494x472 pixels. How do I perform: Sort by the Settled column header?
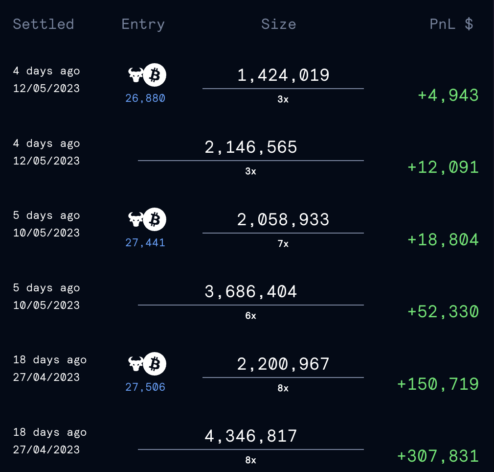44,24
